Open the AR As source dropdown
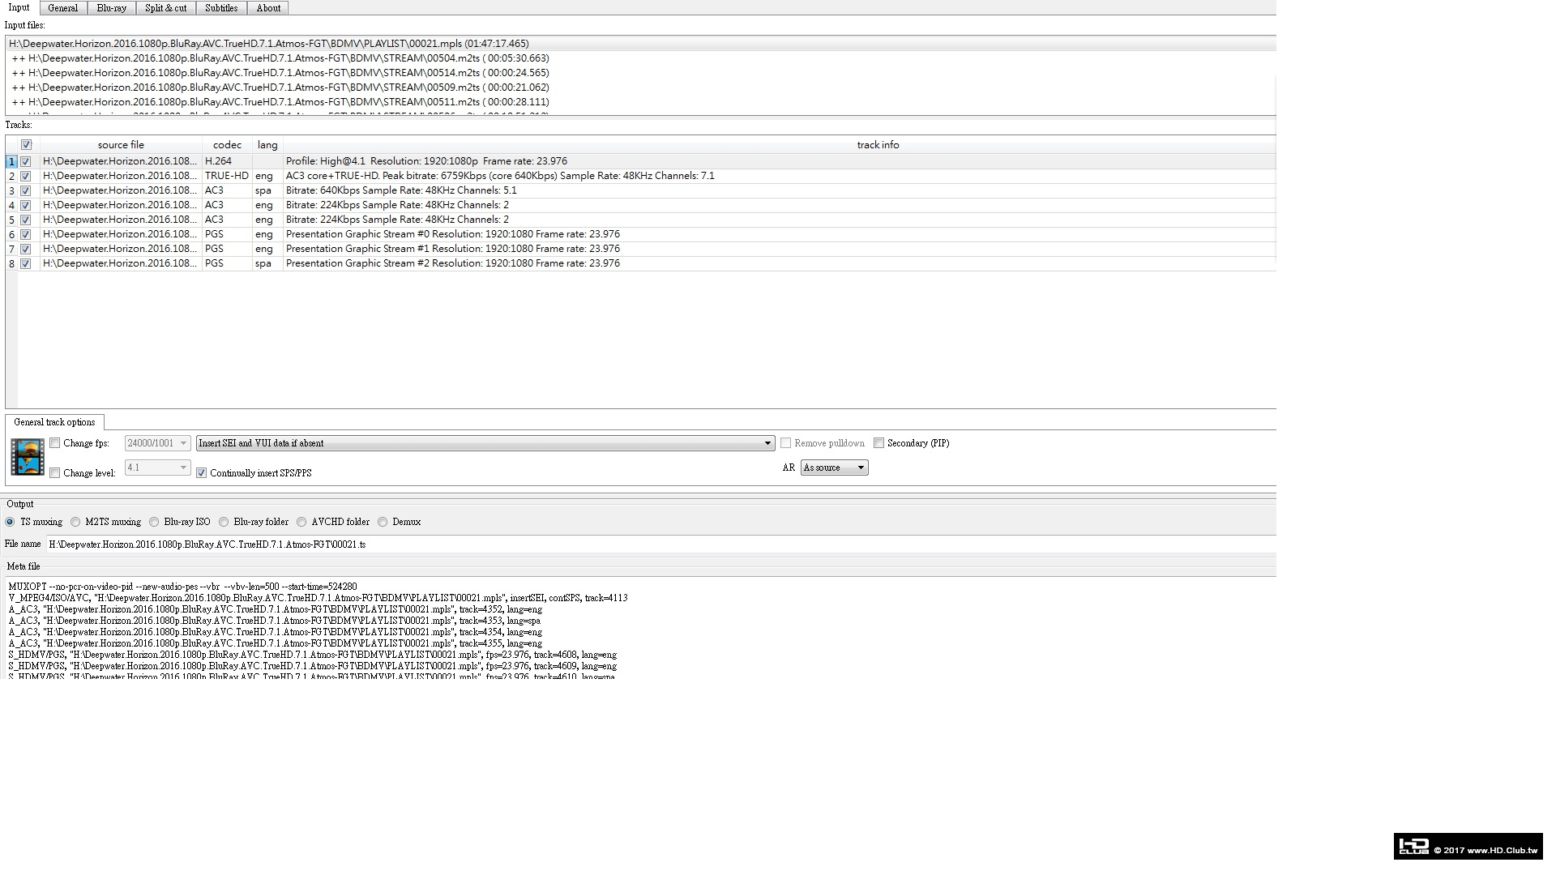Image resolution: width=1556 pixels, height=871 pixels. click(x=834, y=468)
